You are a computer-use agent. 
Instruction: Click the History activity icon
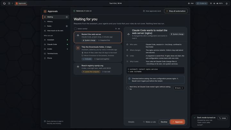pyautogui.click(x=45, y=22)
